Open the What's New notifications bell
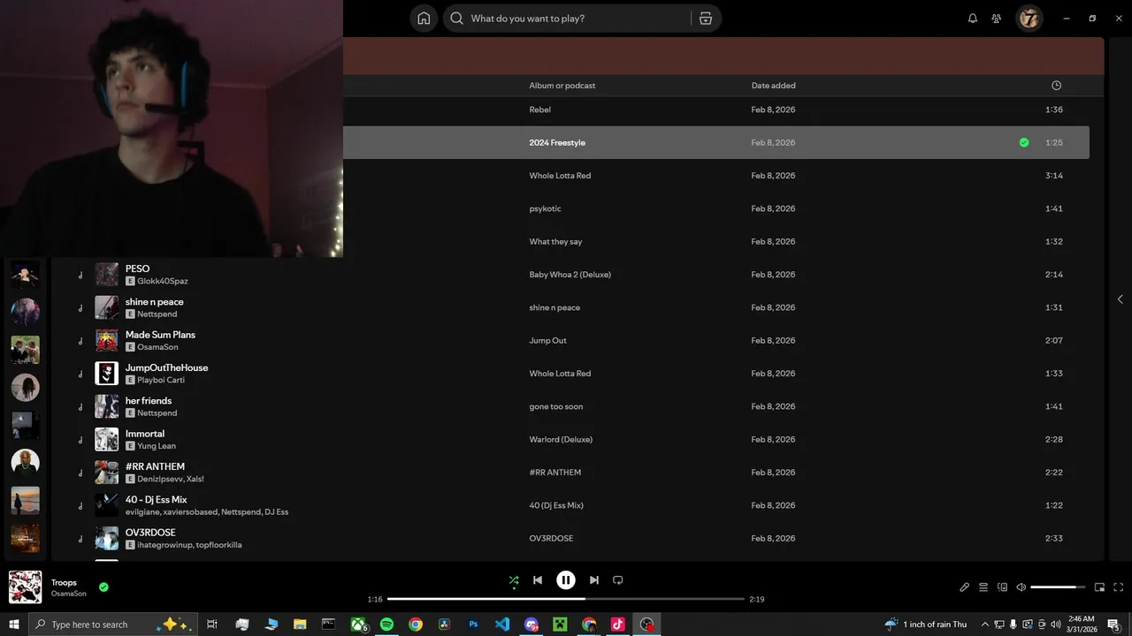 [973, 19]
